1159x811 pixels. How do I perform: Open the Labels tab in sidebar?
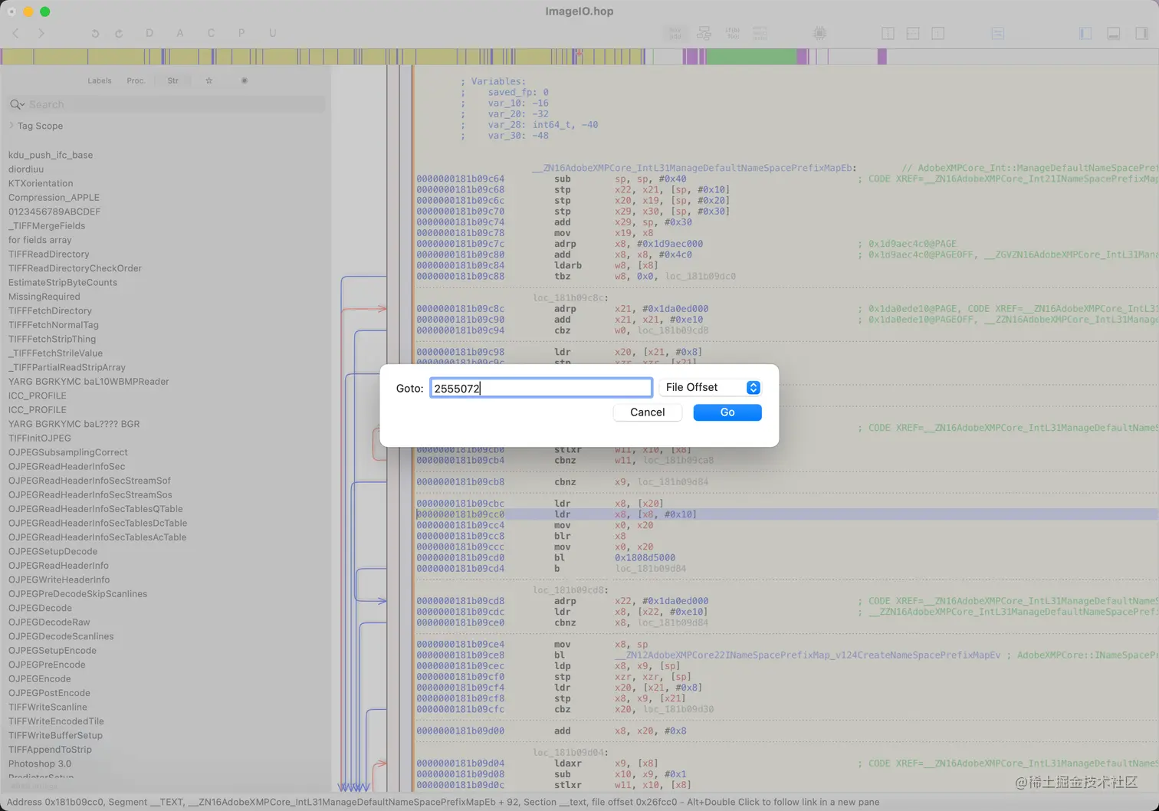(x=100, y=80)
